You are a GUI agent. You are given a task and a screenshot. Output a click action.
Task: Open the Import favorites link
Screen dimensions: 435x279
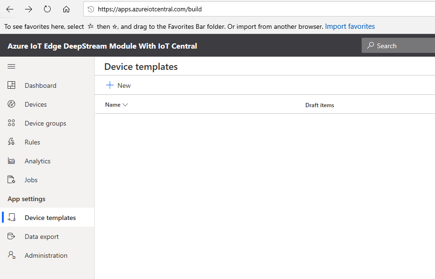click(350, 26)
